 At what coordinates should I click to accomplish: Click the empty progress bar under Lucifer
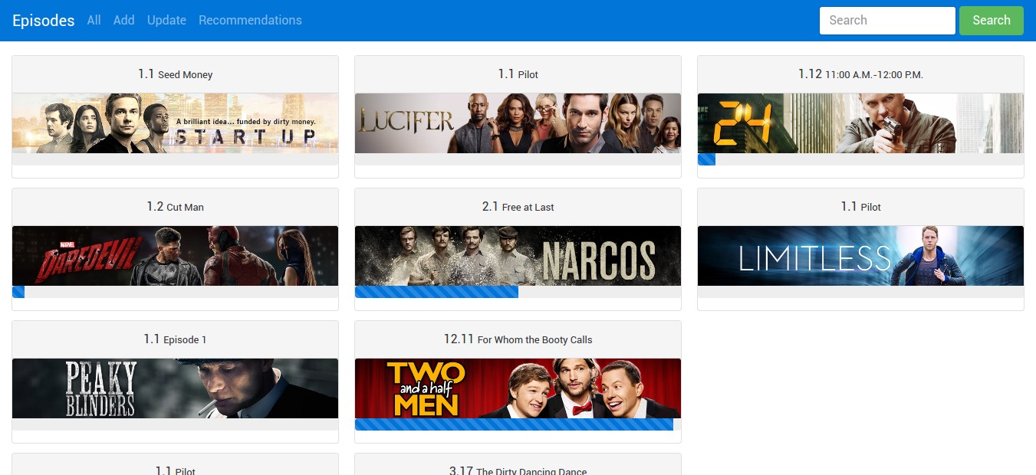click(518, 159)
